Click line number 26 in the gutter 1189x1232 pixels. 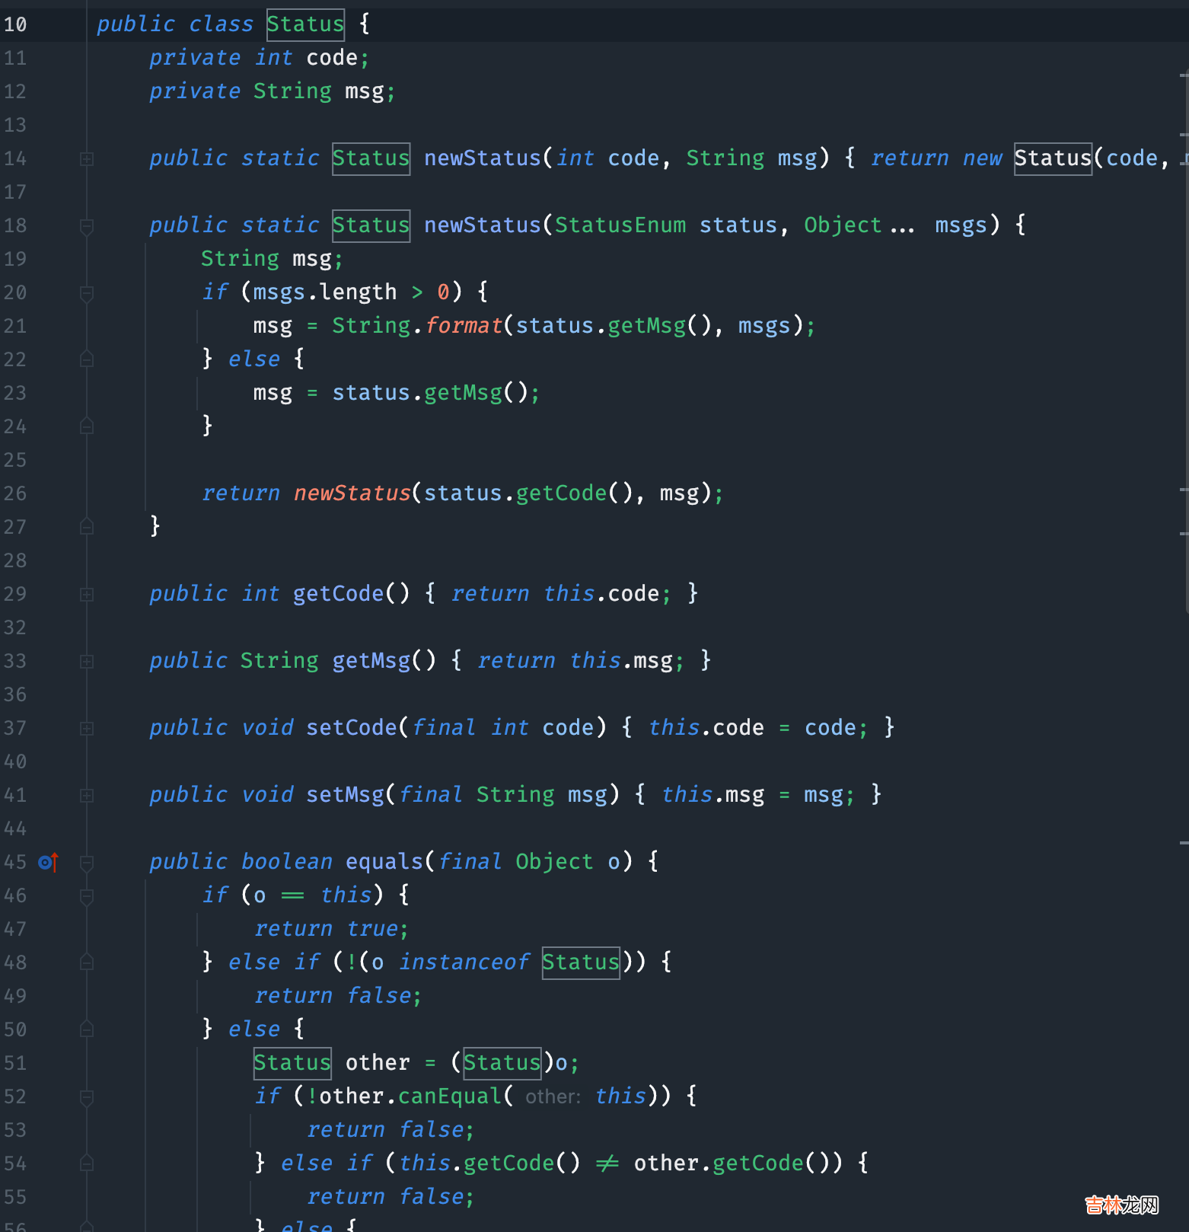click(15, 493)
